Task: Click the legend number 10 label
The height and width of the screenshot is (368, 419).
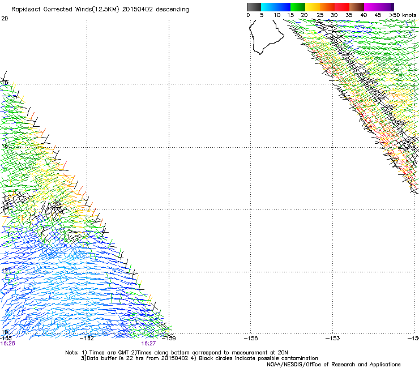Action: (x=277, y=15)
